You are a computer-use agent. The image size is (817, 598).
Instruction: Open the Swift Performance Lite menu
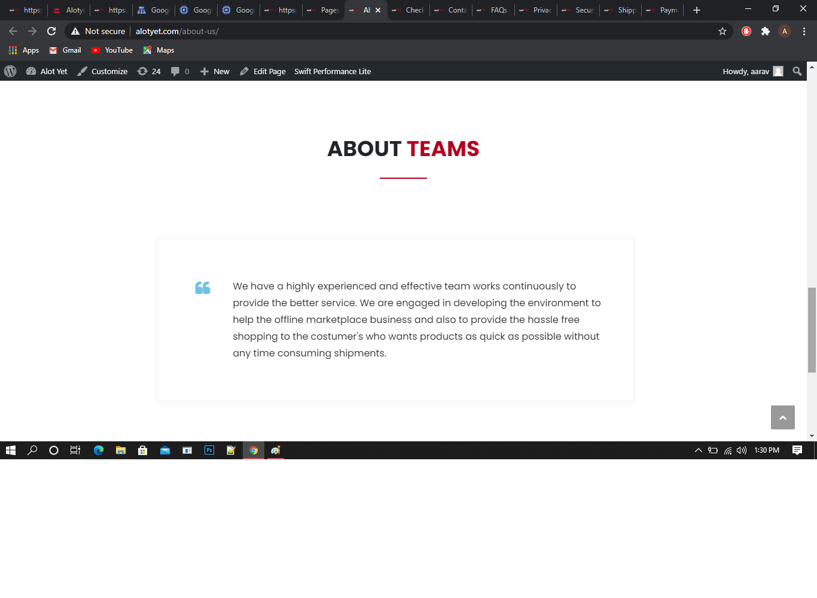333,71
